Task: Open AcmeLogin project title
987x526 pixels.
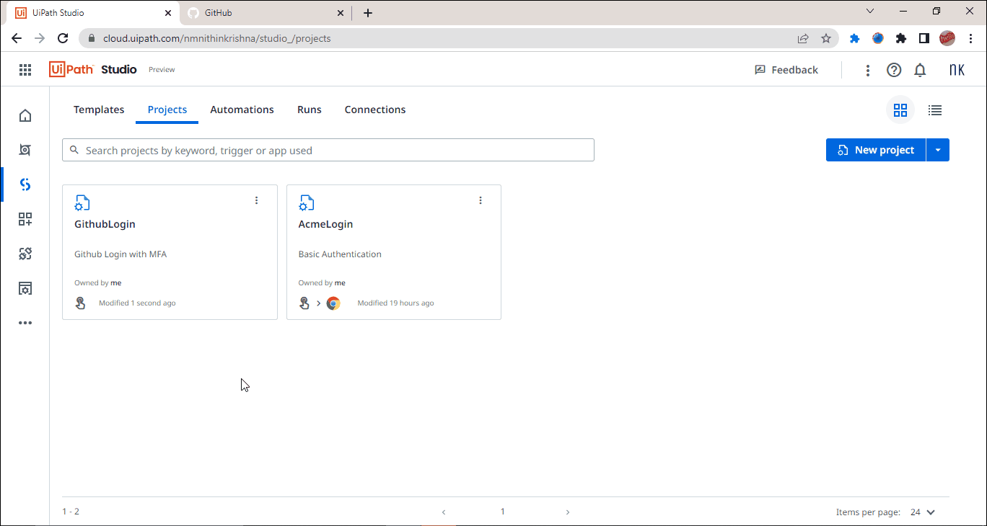Action: point(326,224)
